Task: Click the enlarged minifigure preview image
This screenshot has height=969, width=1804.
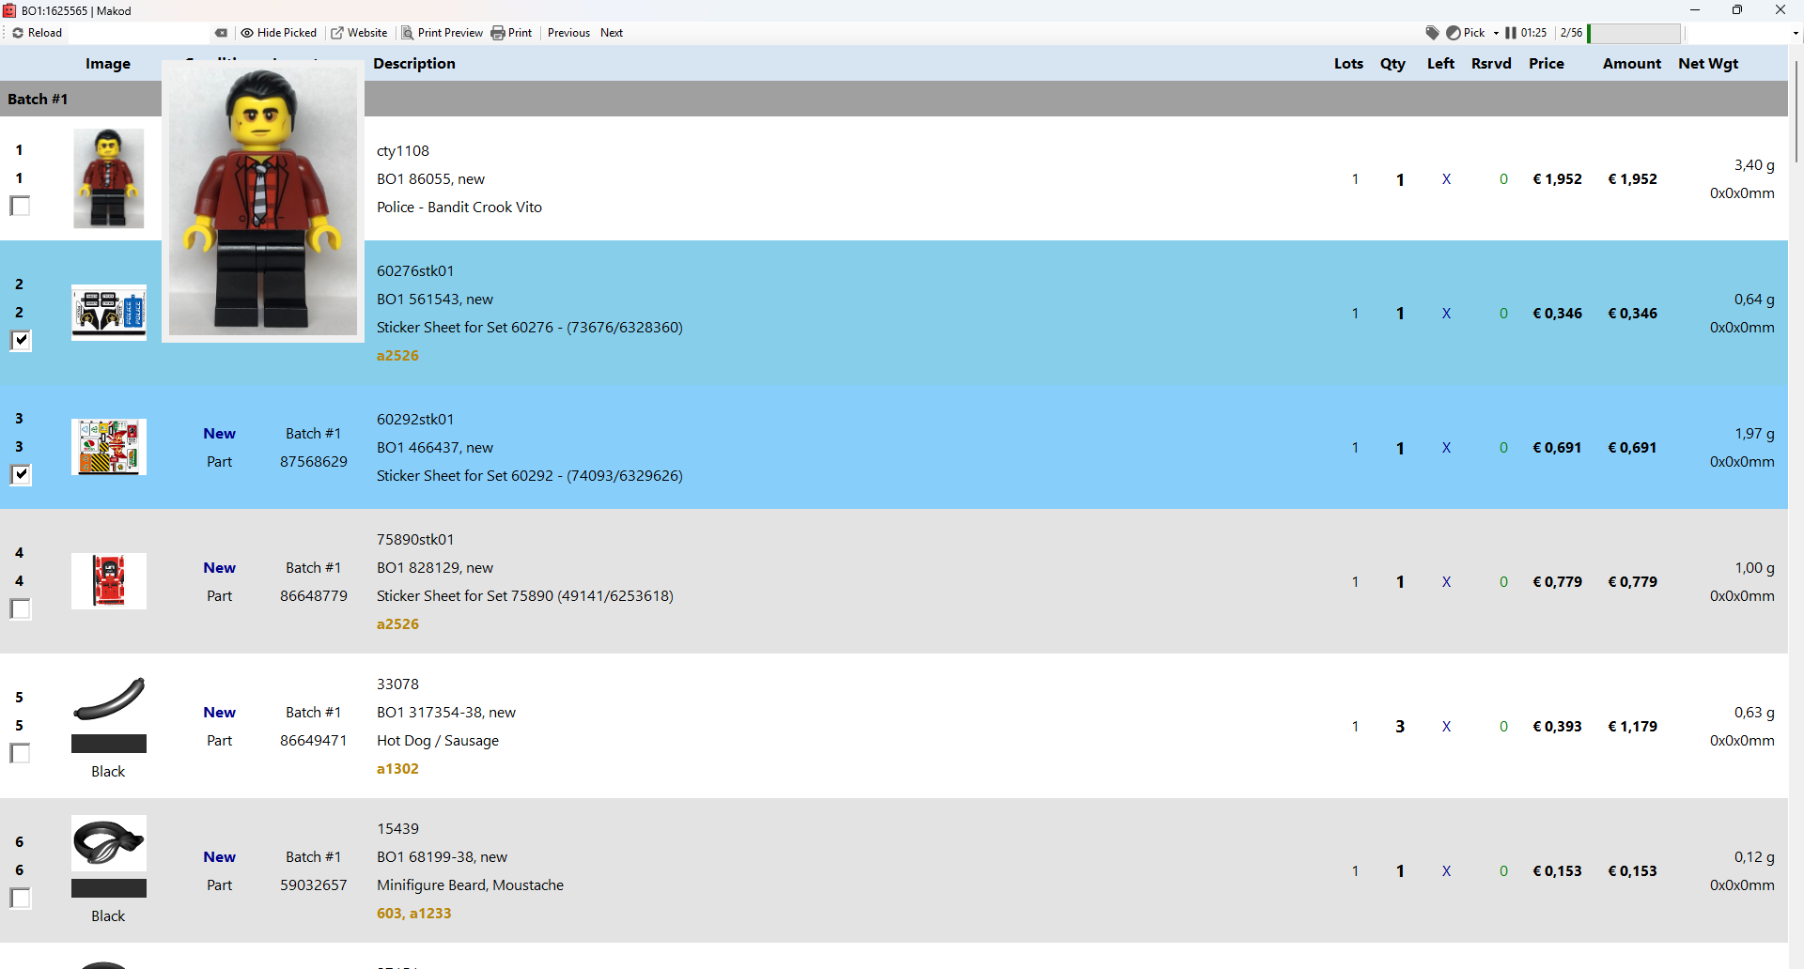Action: coord(263,201)
